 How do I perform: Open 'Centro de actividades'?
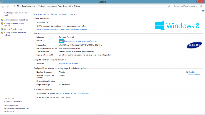click(13, 102)
